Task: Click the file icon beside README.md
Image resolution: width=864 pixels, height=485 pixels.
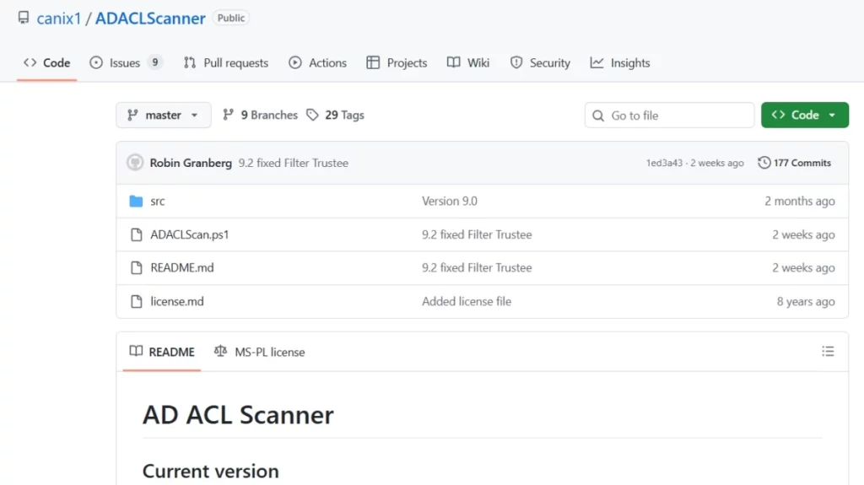Action: 136,268
